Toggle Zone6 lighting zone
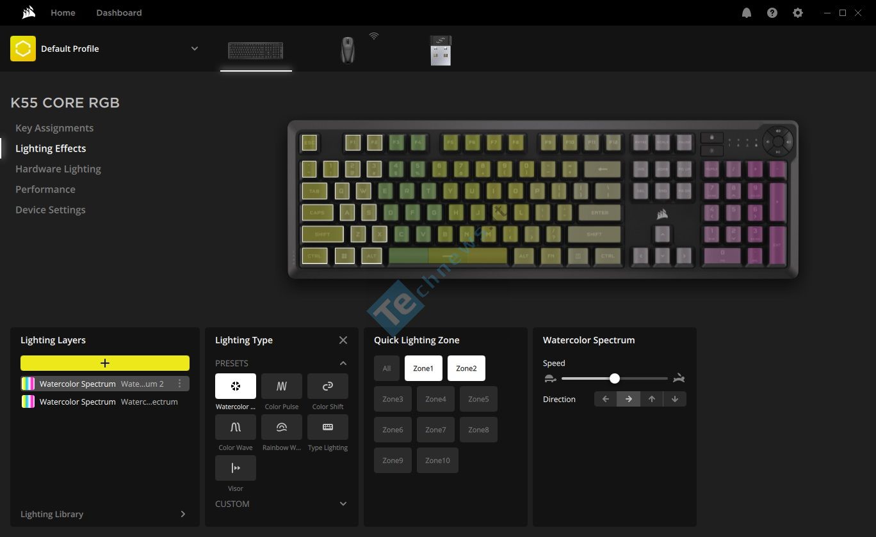876x537 pixels. [x=393, y=430]
